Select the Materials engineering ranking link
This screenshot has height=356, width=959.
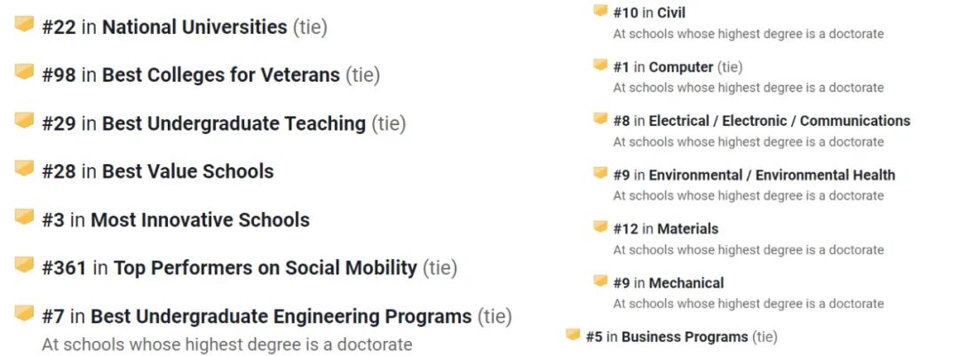pos(688,229)
